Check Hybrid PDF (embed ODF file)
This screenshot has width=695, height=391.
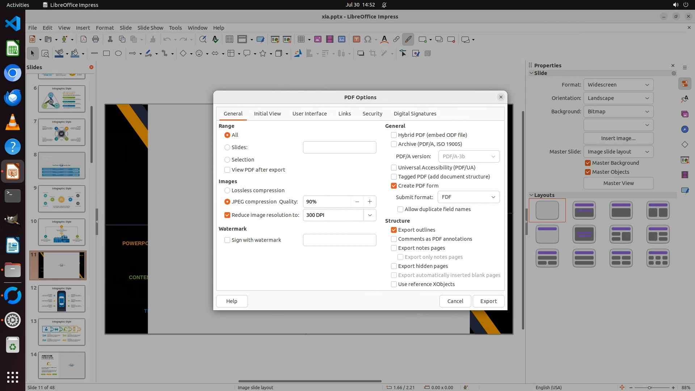click(x=394, y=135)
